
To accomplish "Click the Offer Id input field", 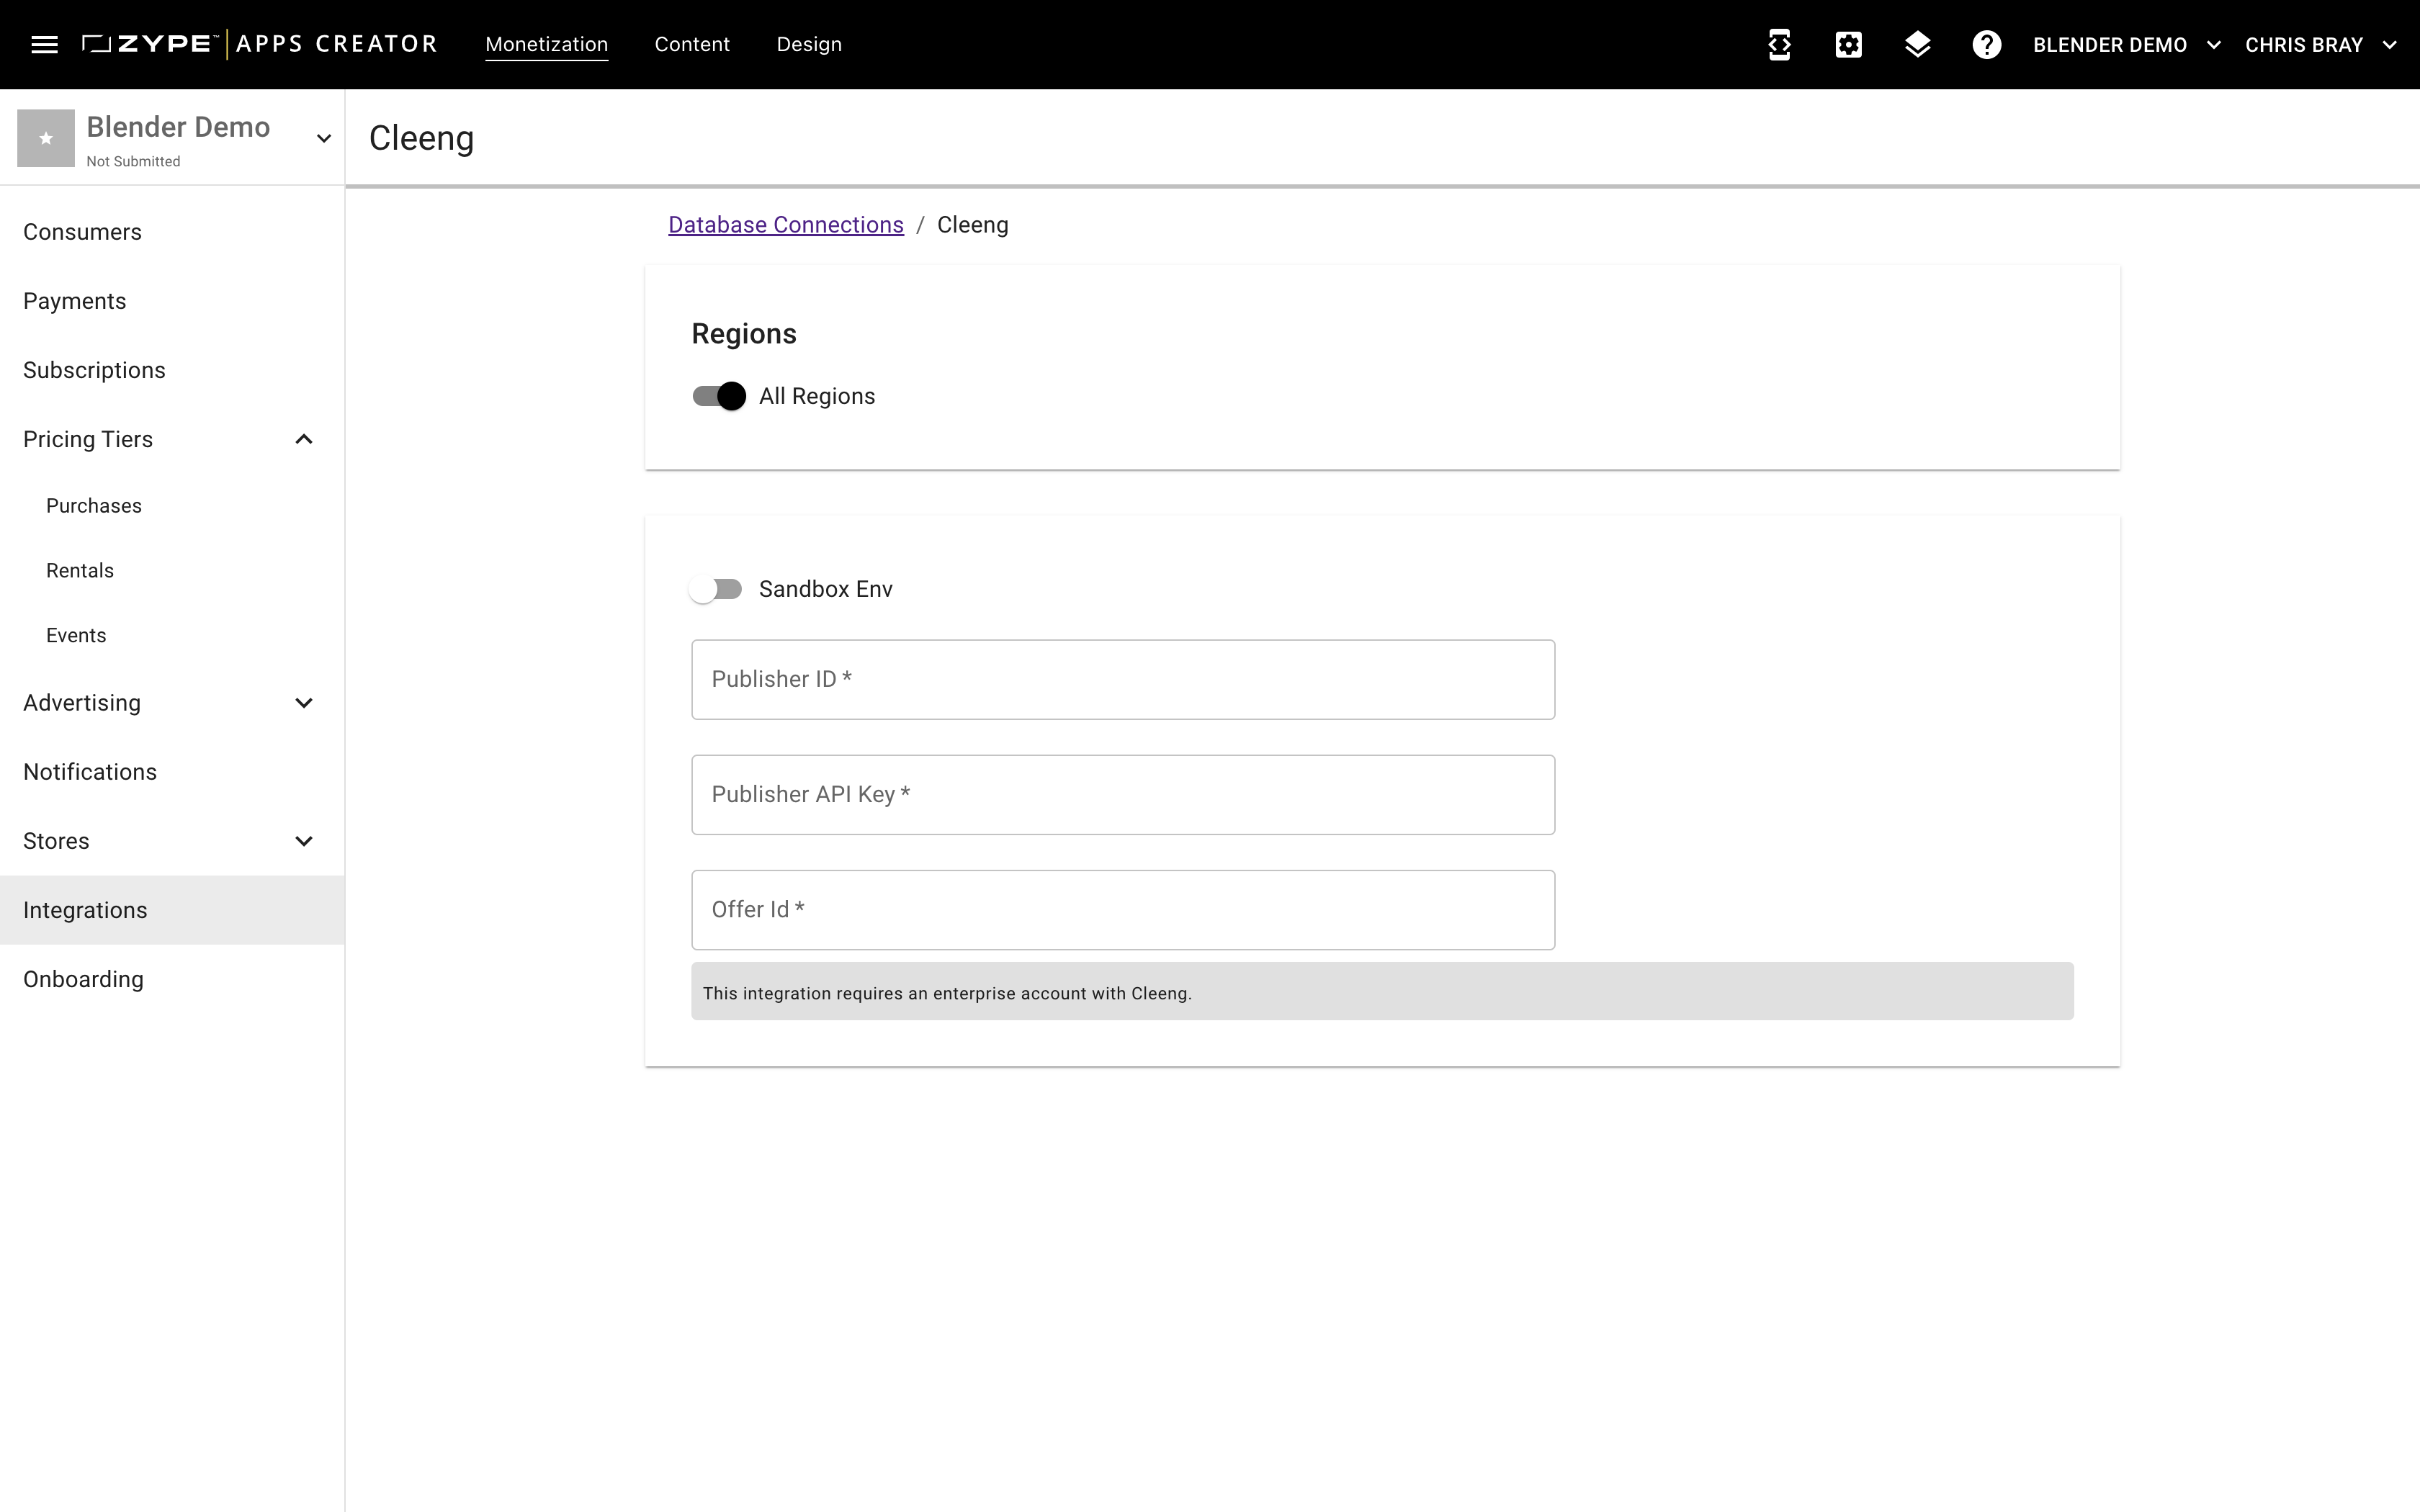I will [x=1123, y=909].
